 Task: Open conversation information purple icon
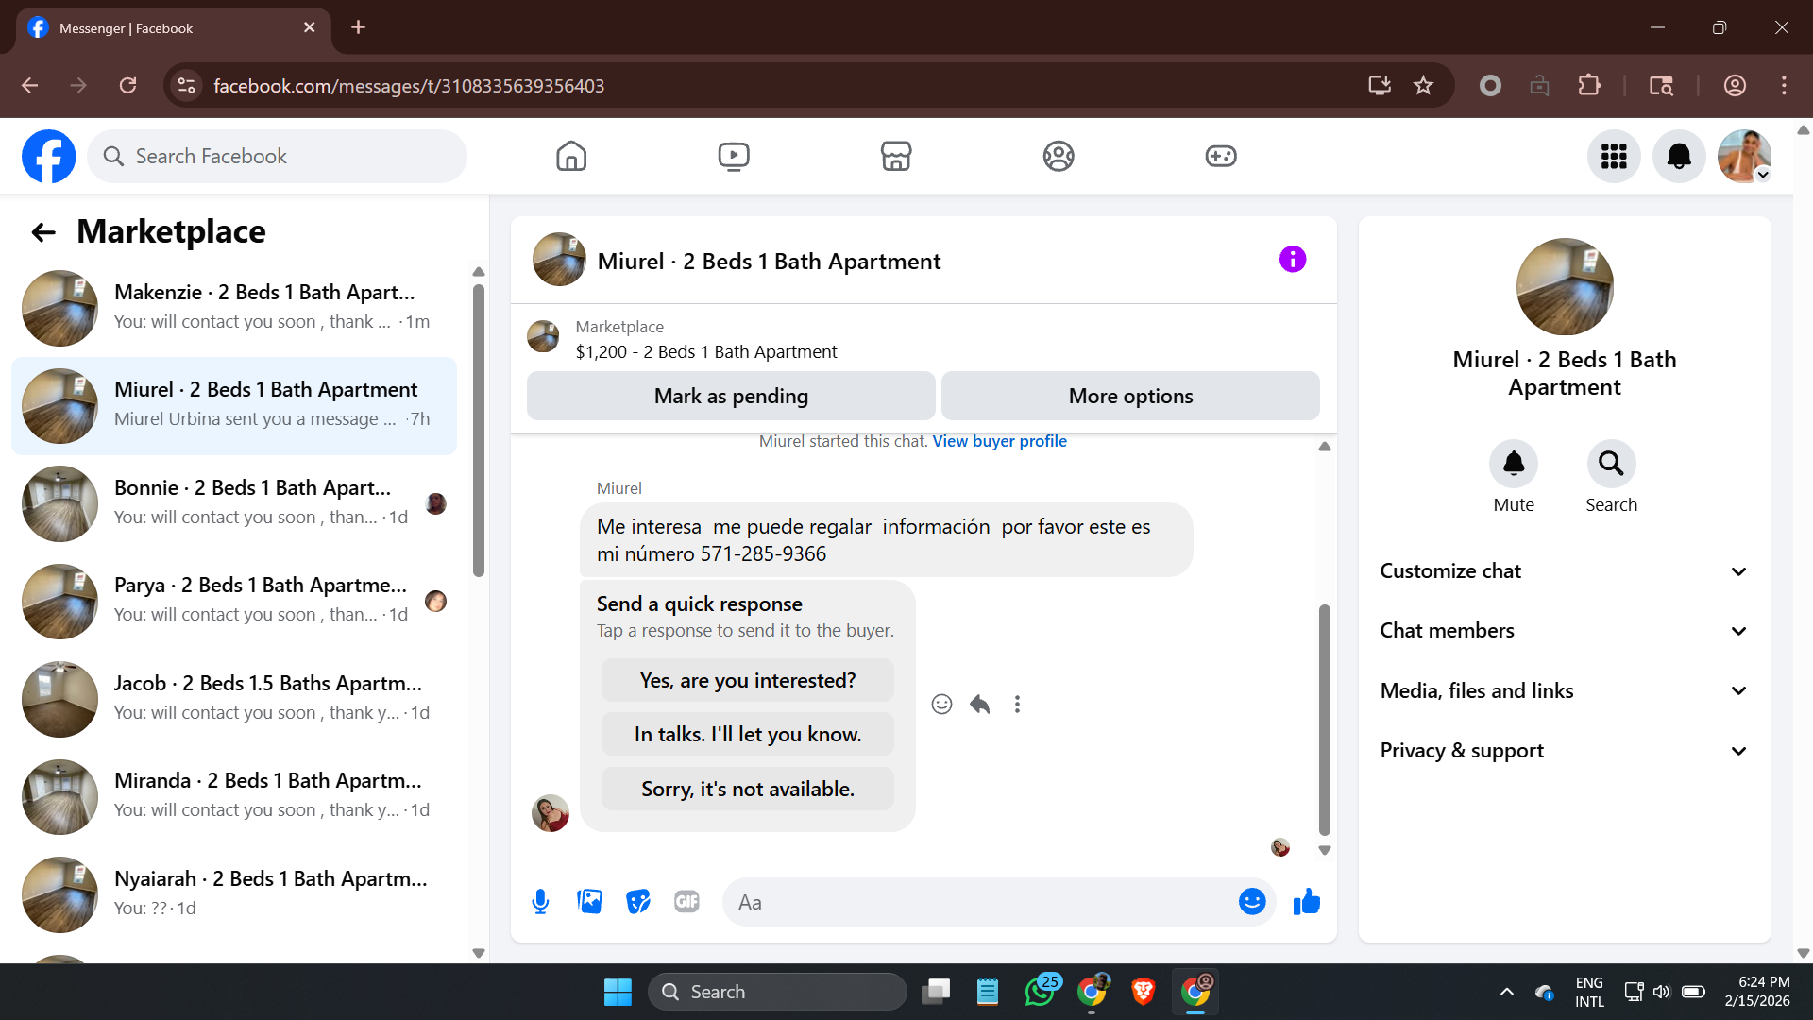click(1293, 259)
